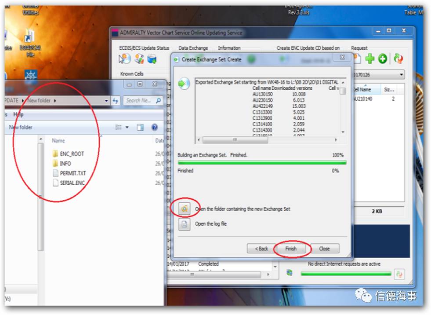
Task: Click the Close button in the dialog
Action: 324,249
